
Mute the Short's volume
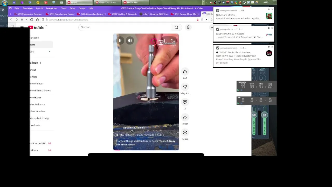click(x=130, y=41)
